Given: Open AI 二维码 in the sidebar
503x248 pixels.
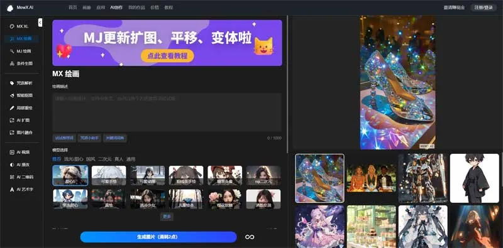Looking at the screenshot, I should pos(21,177).
